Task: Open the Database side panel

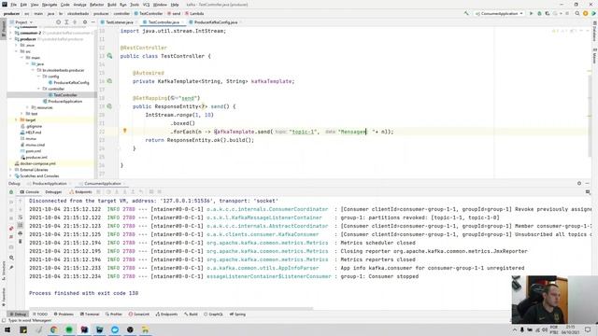Action: tap(594, 32)
